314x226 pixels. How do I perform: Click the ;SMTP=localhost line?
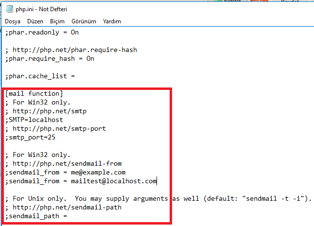(x=34, y=120)
